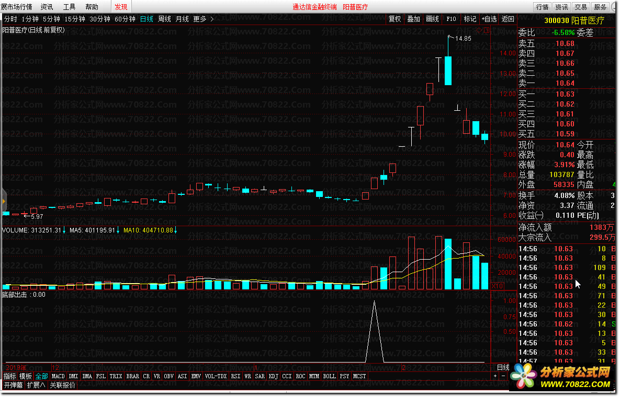
Task: Click the 资讯 button at top right
Action: (561, 7)
